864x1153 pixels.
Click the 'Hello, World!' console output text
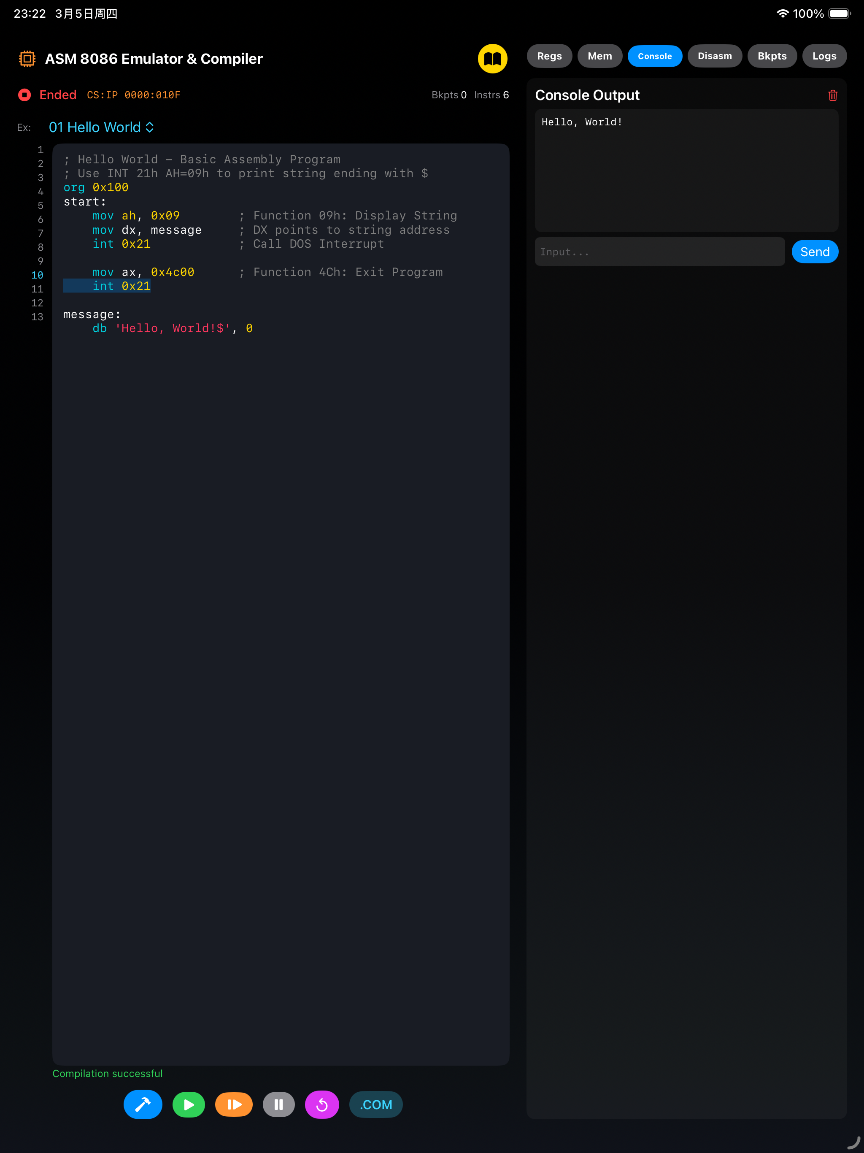point(582,122)
